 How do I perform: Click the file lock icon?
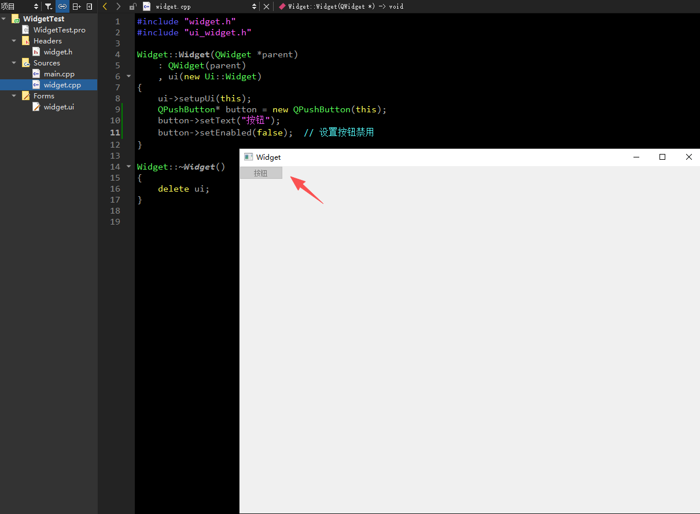[x=132, y=6]
